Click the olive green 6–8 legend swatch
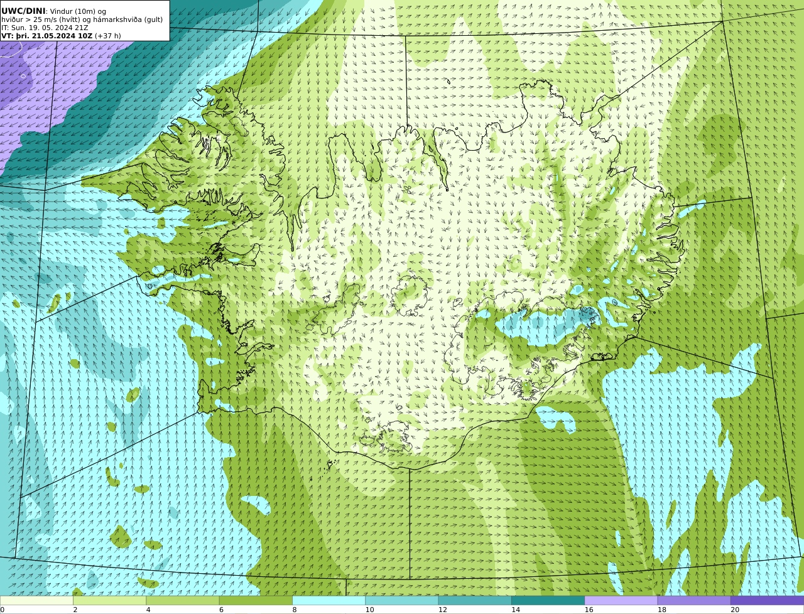This screenshot has height=614, width=804. click(x=256, y=600)
